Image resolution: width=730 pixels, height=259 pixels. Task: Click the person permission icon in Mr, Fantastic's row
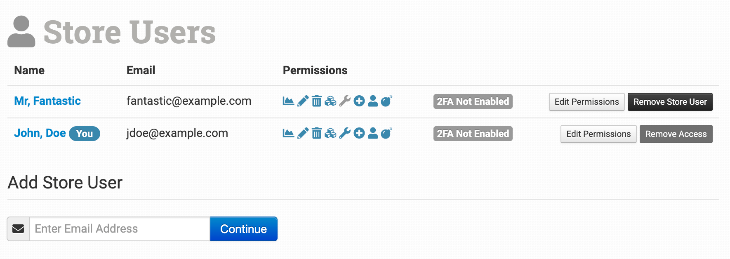click(x=373, y=101)
